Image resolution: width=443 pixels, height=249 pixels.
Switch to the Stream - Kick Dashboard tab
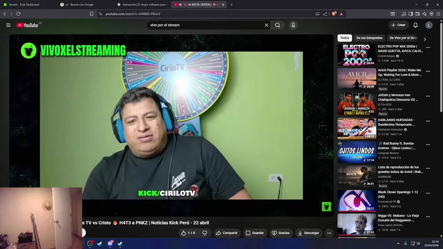point(28,4)
